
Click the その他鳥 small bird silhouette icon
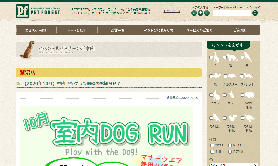click(x=217, y=117)
